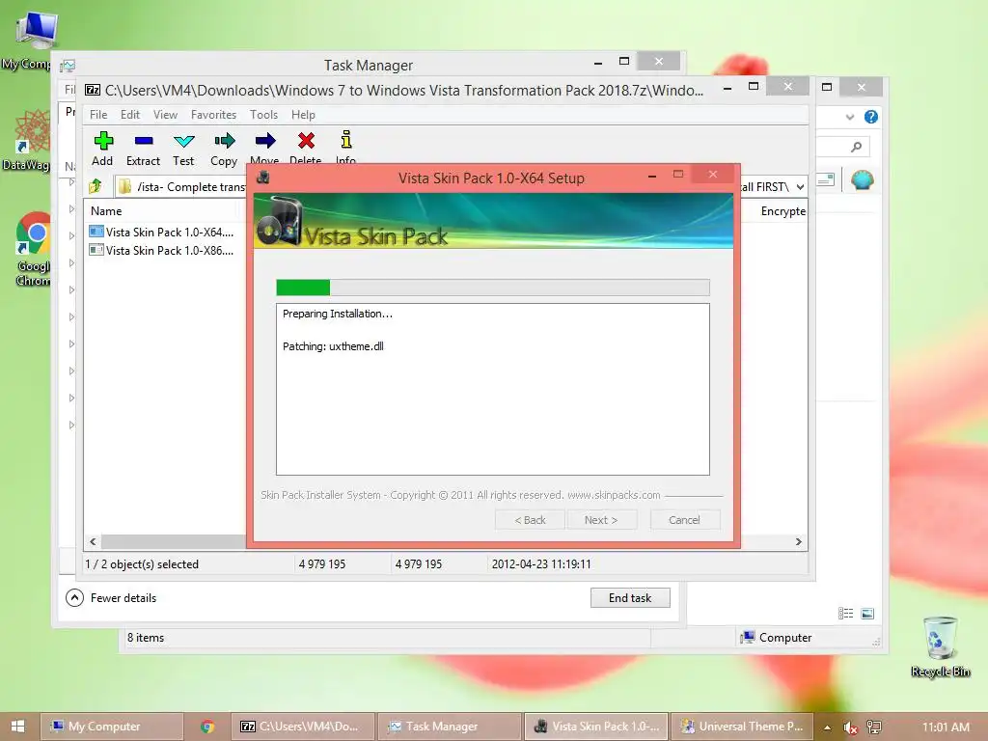
Task: Click the Next > button in setup
Action: [601, 520]
